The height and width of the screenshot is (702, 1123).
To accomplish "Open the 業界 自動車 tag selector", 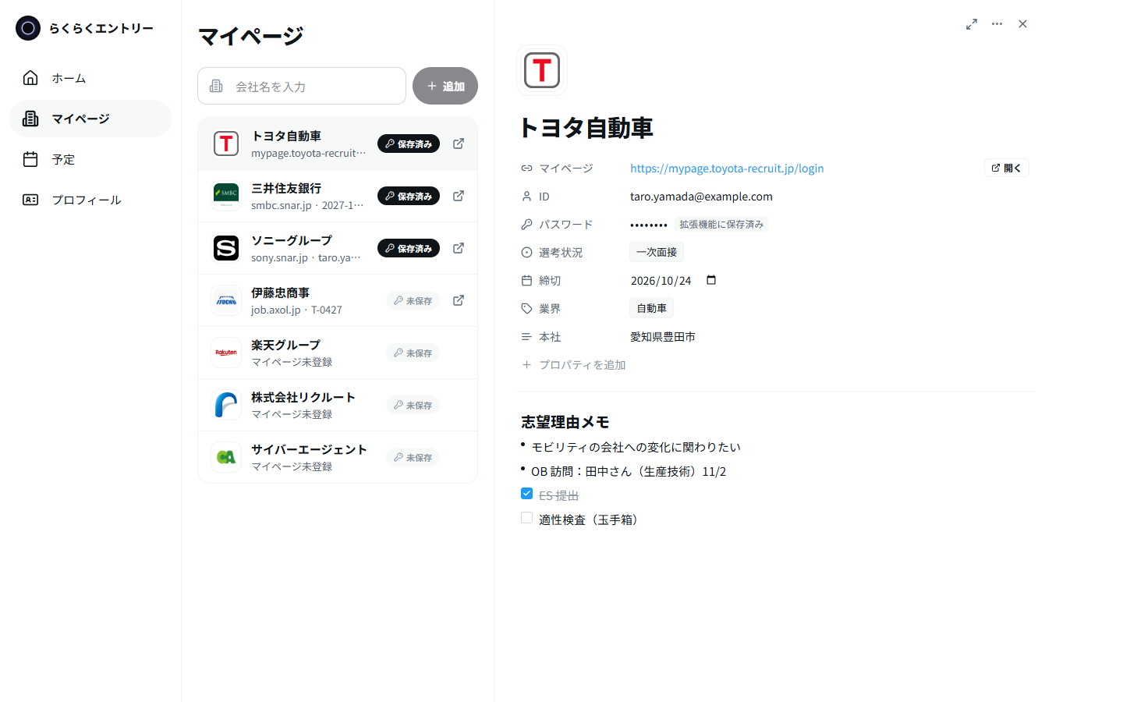I will [651, 308].
